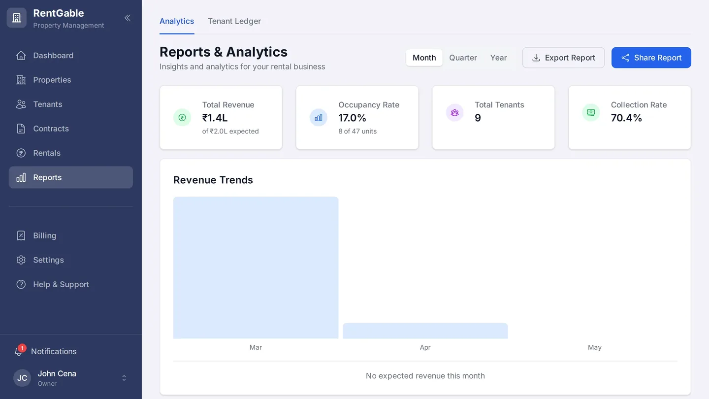The width and height of the screenshot is (709, 399).
Task: Click the Revenue Trends heading
Action: [213, 180]
